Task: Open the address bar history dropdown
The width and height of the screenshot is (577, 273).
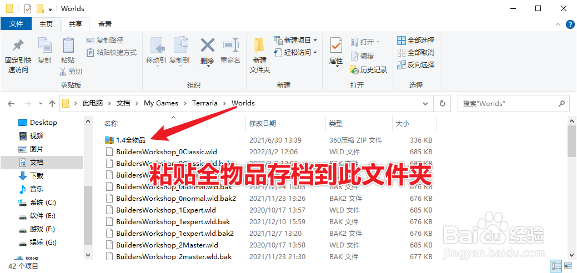Action: click(426, 104)
